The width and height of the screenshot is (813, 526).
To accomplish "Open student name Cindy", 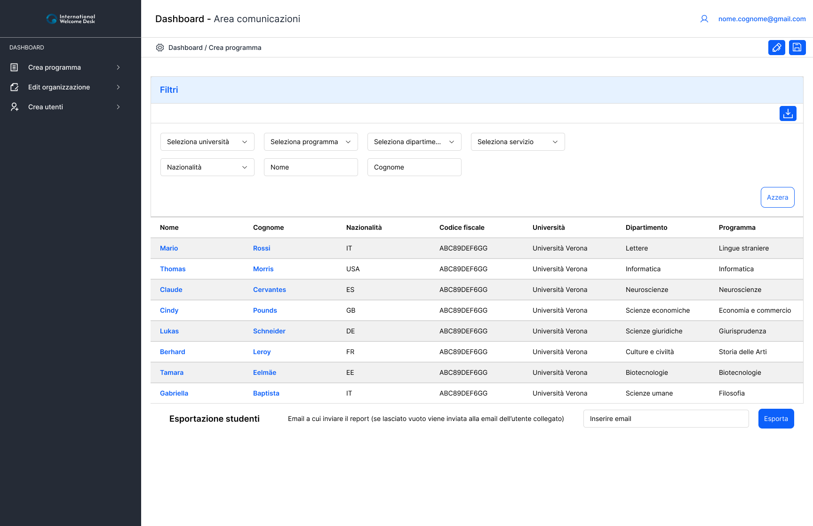I will pos(169,310).
